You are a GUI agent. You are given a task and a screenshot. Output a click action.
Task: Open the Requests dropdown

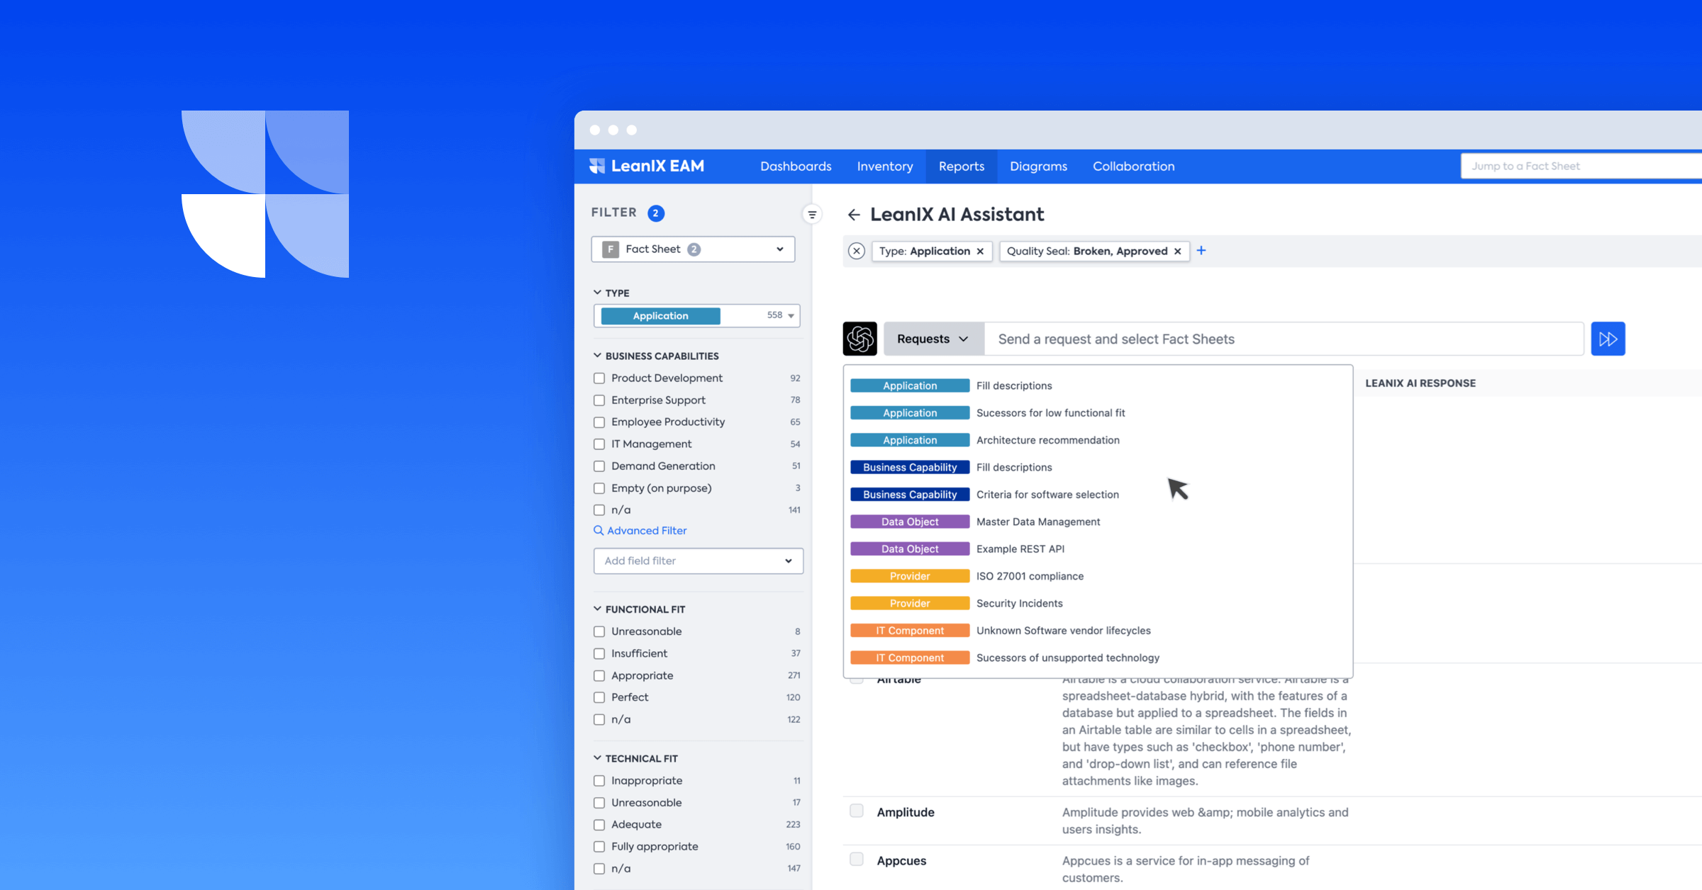point(933,339)
